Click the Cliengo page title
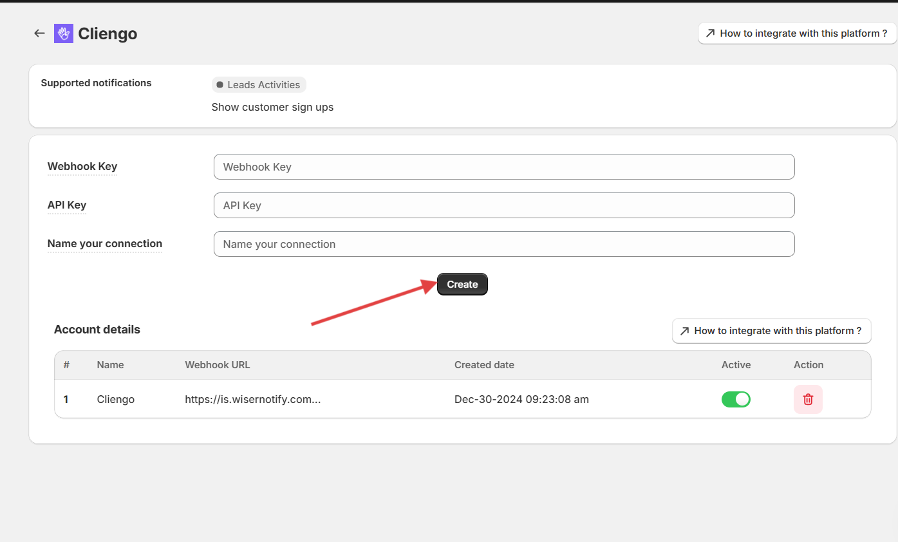The image size is (898, 542). (x=108, y=33)
